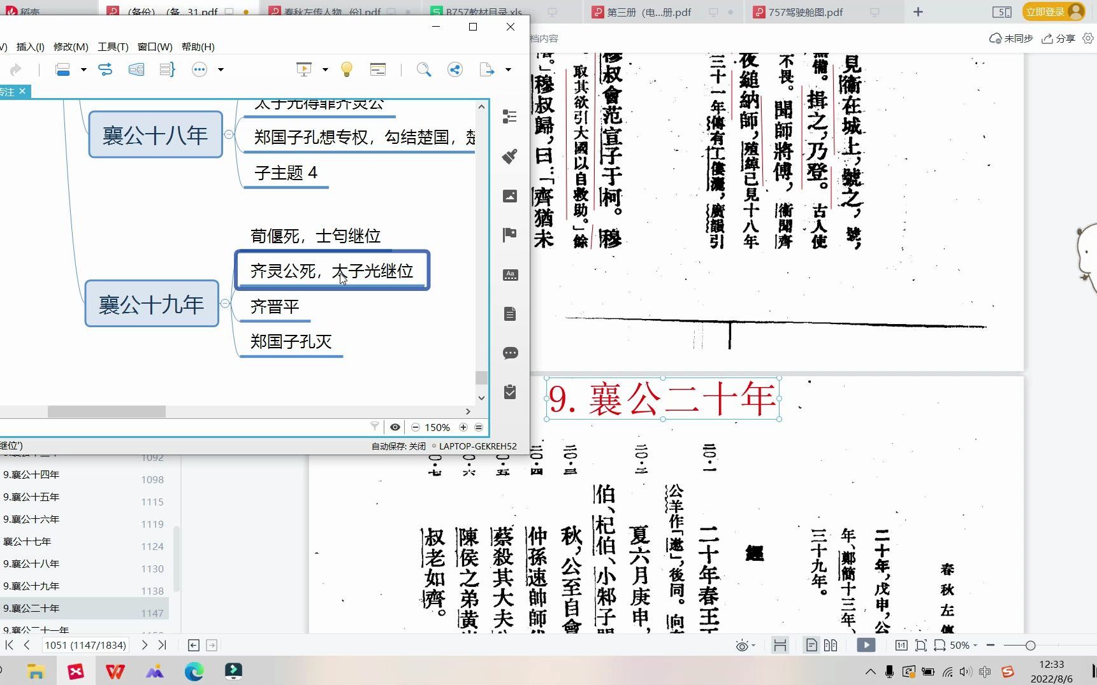The height and width of the screenshot is (685, 1097).
Task: Open the format brush panel
Action: (x=510, y=156)
